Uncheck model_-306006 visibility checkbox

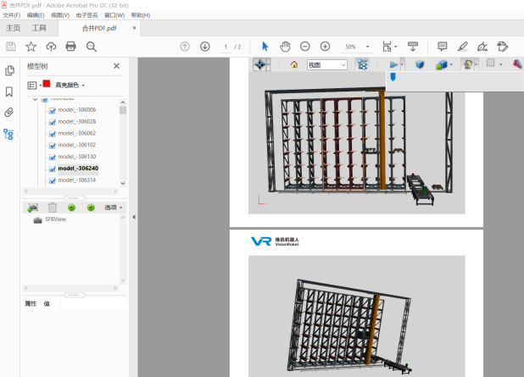(x=52, y=110)
